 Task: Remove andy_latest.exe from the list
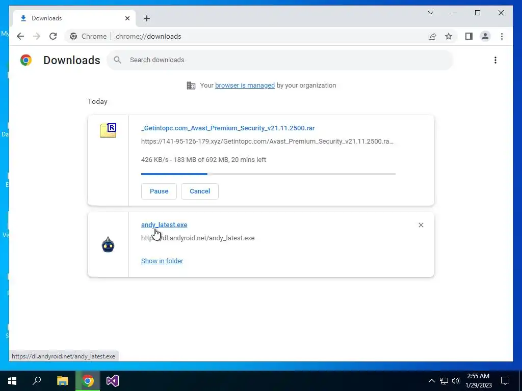pyautogui.click(x=421, y=225)
